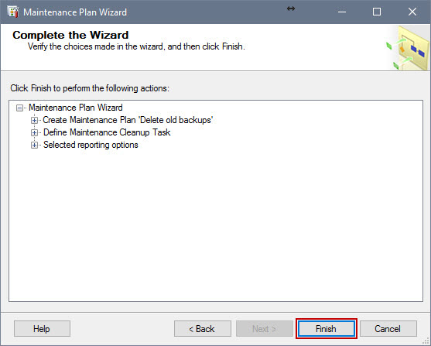The image size is (431, 346).
Task: Go back with the < Back button
Action: coord(202,329)
